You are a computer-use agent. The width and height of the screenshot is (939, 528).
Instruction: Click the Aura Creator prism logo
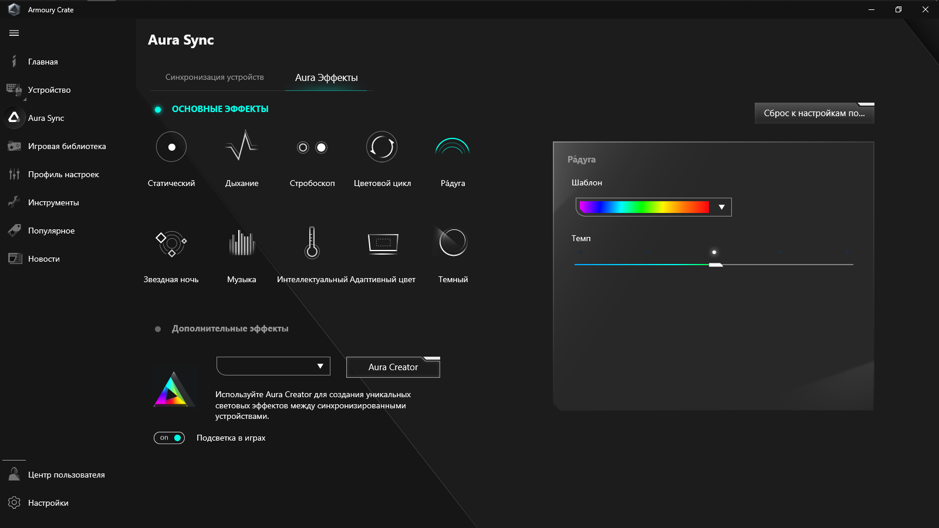pyautogui.click(x=173, y=389)
